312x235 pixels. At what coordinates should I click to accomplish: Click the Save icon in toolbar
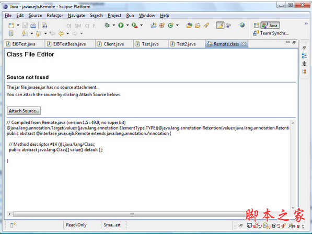25,26
